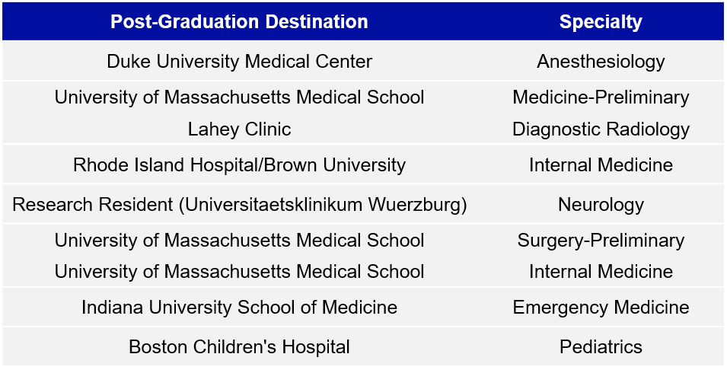Select University of Massachusetts beside Medicine-Preliminary
Image resolution: width=727 pixels, height=370 pixels.
coord(239,97)
